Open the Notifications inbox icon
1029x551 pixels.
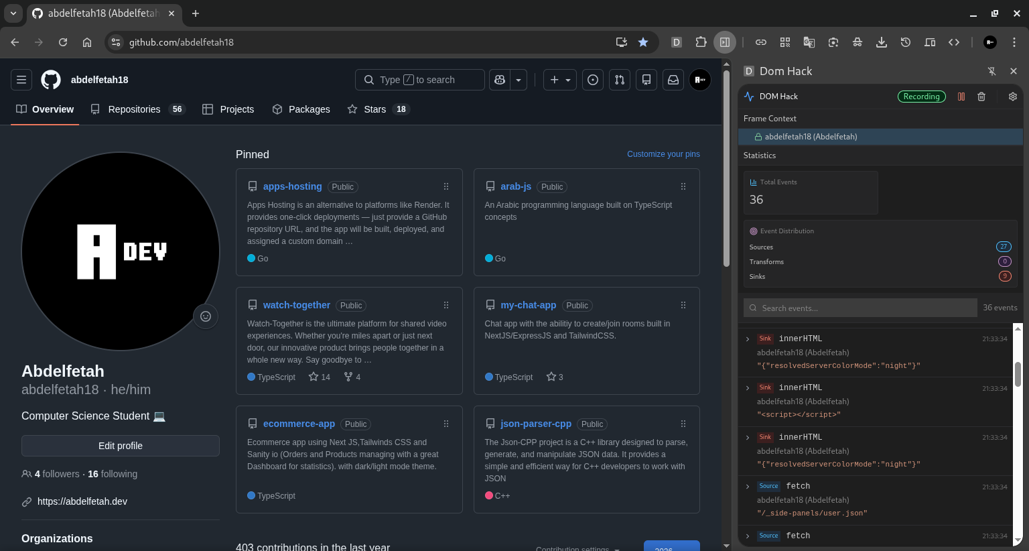point(673,80)
